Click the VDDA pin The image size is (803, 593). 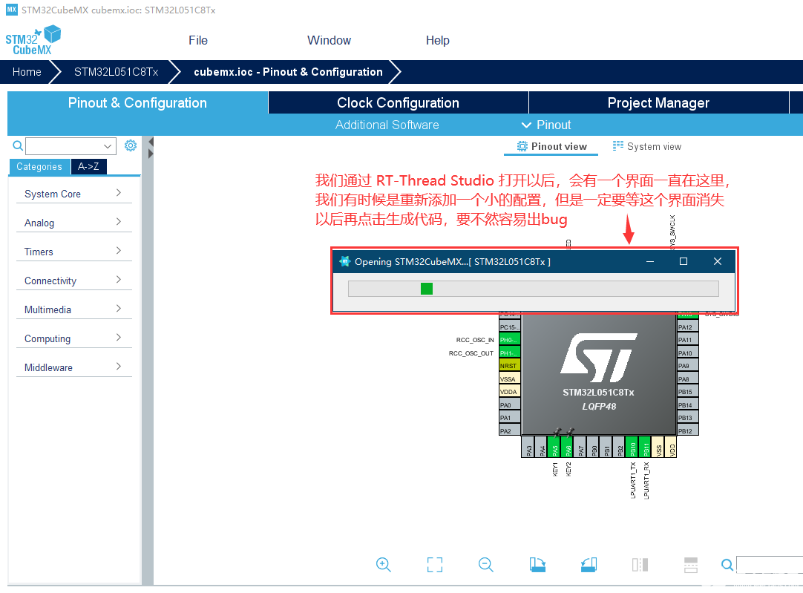pos(510,392)
